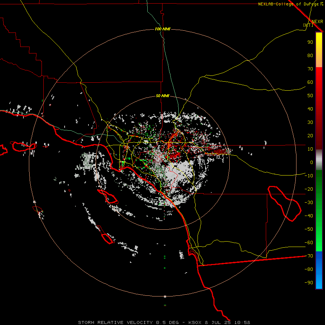Click the positive 80 knot scale label

[x=310, y=56]
